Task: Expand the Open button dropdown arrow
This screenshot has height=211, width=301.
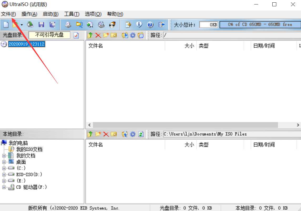Action: tap(22, 25)
